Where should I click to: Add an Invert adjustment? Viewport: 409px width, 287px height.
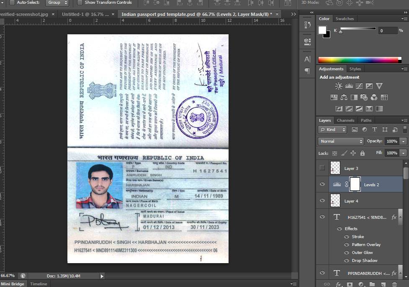pos(339,109)
